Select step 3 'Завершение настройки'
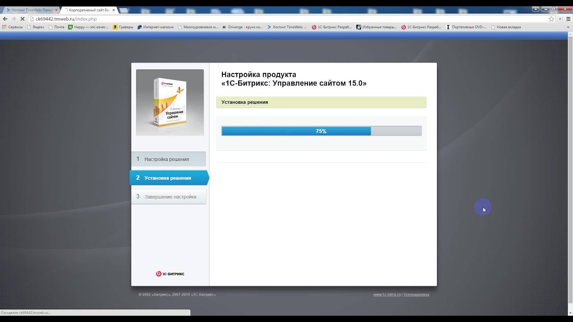The image size is (573, 322). [x=168, y=197]
